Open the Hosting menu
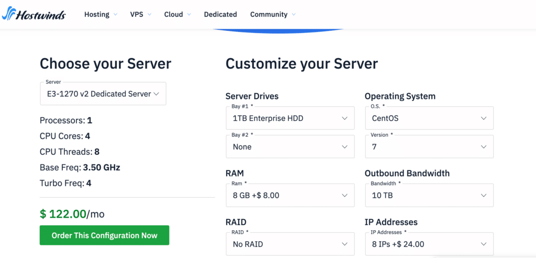Image resolution: width=536 pixels, height=258 pixels. (x=101, y=14)
